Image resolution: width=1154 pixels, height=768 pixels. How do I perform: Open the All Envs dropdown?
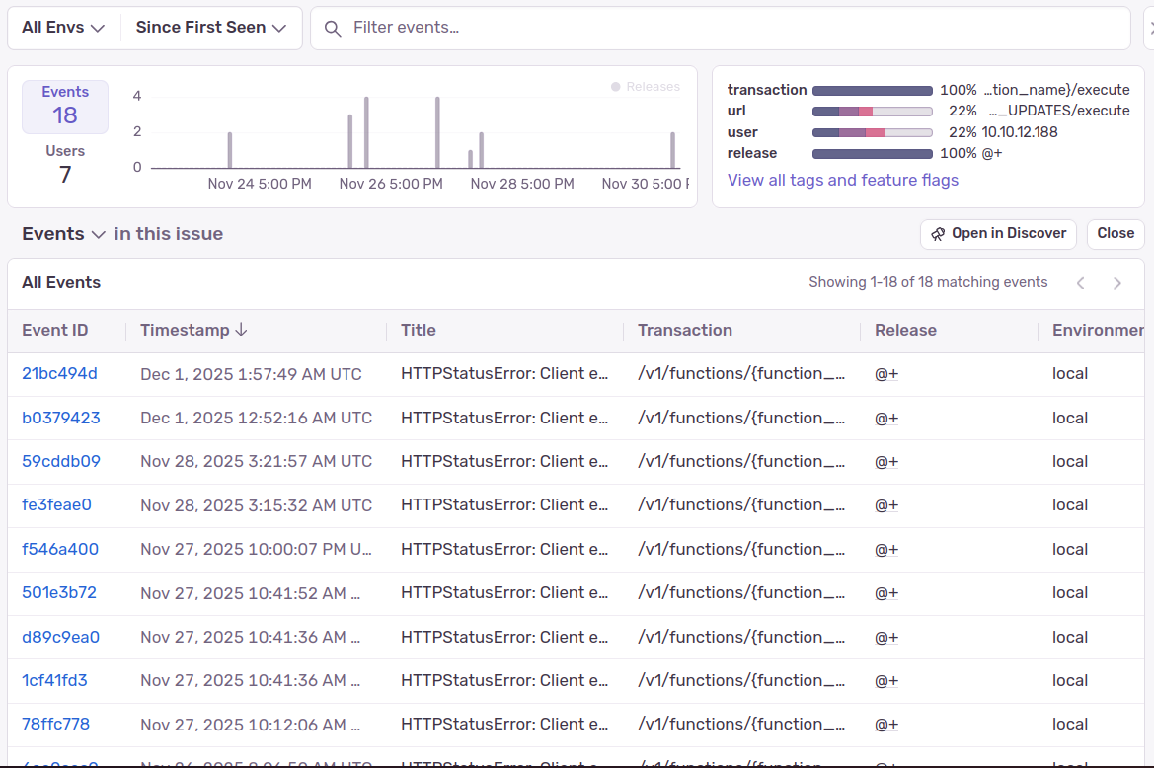(63, 28)
